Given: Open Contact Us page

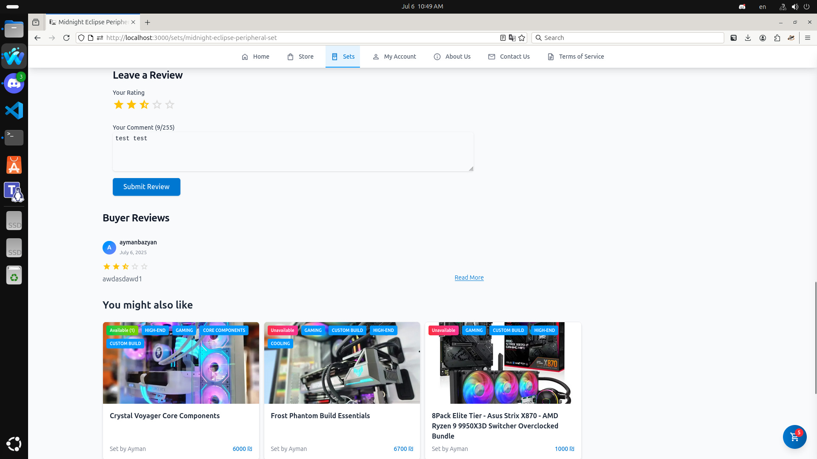Looking at the screenshot, I should [509, 57].
